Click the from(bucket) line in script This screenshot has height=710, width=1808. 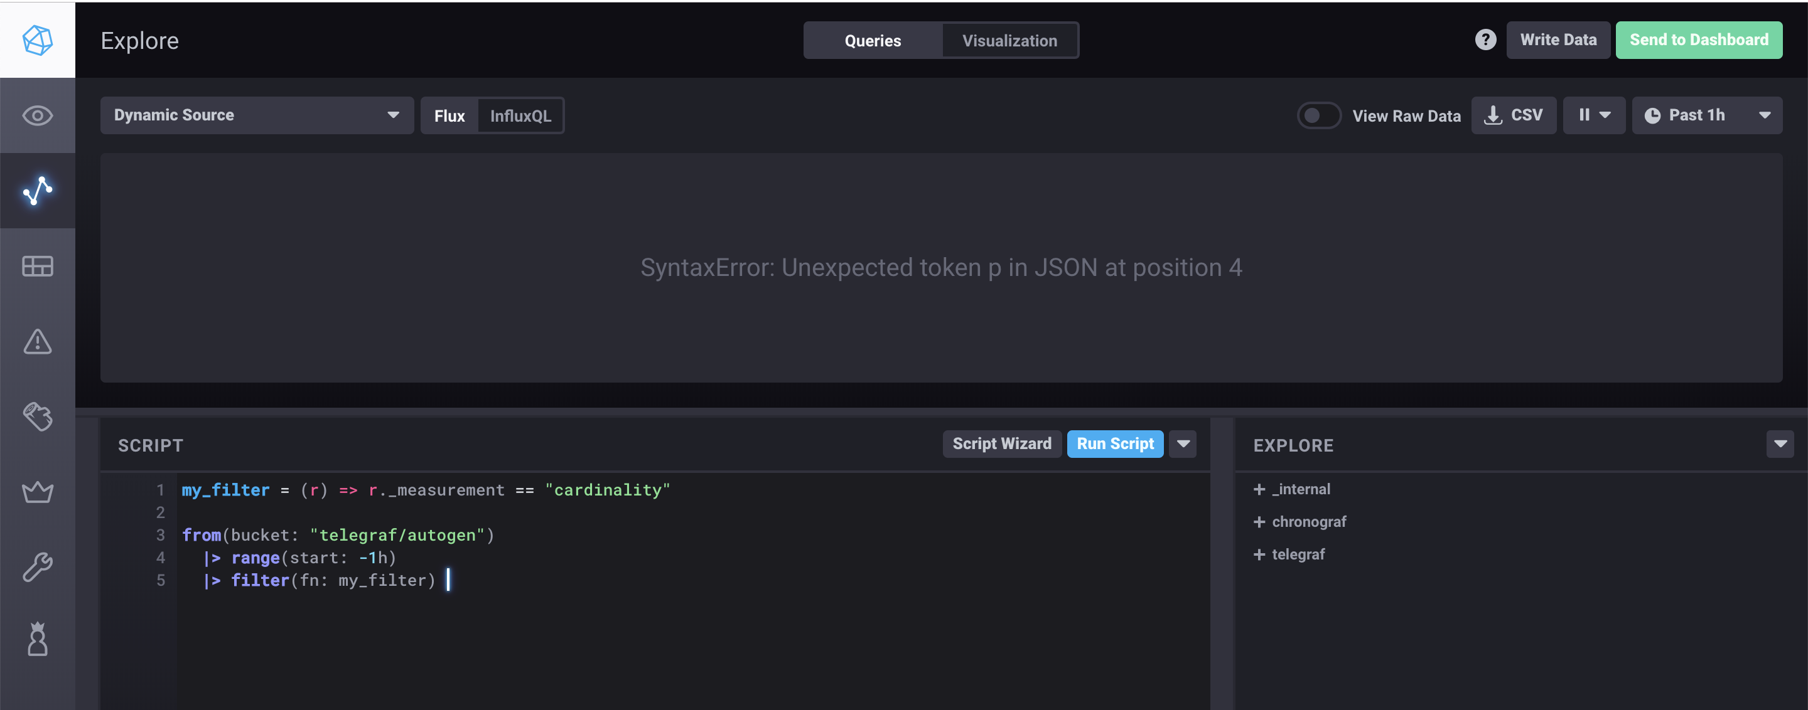pyautogui.click(x=338, y=536)
